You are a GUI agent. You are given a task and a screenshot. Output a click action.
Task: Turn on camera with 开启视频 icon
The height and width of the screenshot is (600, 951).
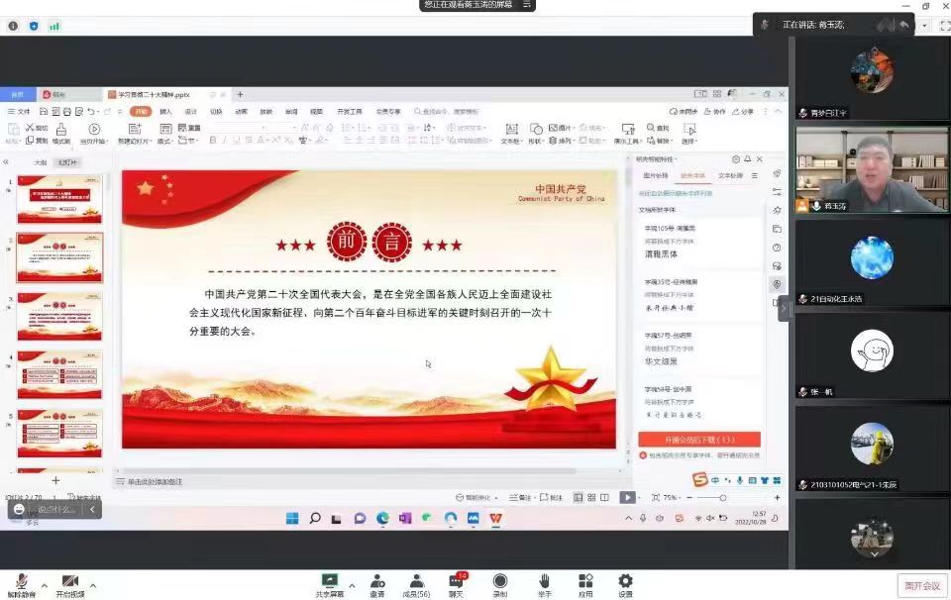[x=69, y=581]
